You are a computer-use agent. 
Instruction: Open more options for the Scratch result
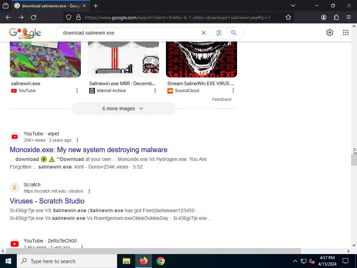(x=89, y=191)
